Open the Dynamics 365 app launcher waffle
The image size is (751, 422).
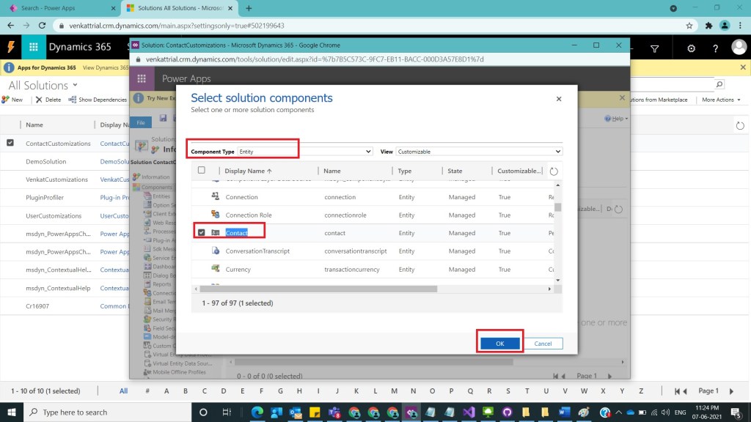pyautogui.click(x=33, y=48)
